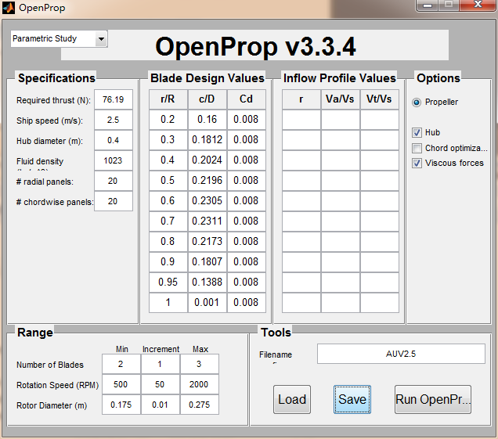Screen dimensions: 498x439
Task: Click the c/D cell with value 0.001
Action: point(207,303)
